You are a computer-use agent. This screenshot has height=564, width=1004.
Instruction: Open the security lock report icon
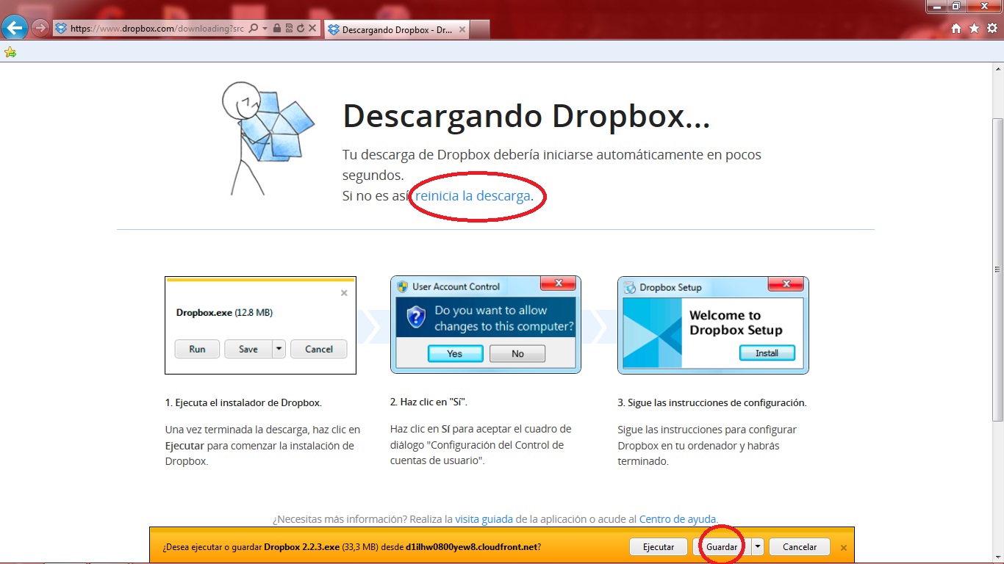(x=276, y=29)
